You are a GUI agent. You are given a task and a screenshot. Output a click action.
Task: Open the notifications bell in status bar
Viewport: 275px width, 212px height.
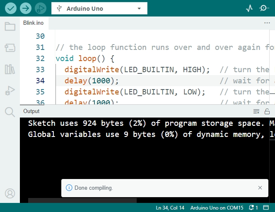253,207
